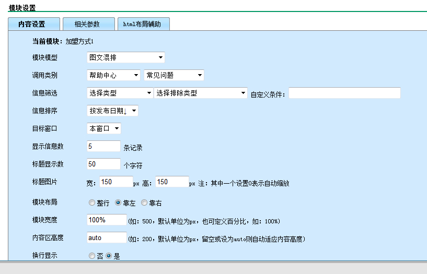The image size is (427, 274).
Task: Switch to the 内容设置 tab
Action: 31,24
